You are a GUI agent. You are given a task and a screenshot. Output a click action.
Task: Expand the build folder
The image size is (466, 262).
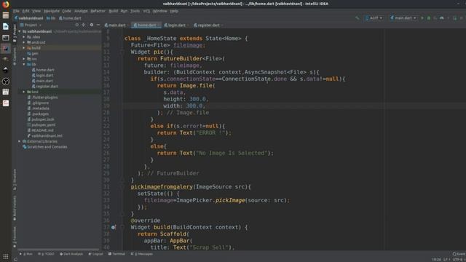pyautogui.click(x=24, y=48)
